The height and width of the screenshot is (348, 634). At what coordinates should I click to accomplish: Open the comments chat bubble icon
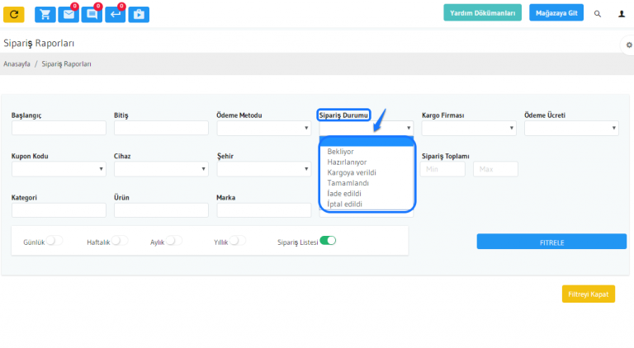92,14
